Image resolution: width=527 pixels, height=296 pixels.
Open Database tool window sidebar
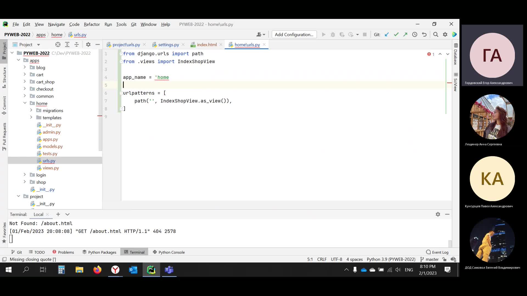pos(456,54)
